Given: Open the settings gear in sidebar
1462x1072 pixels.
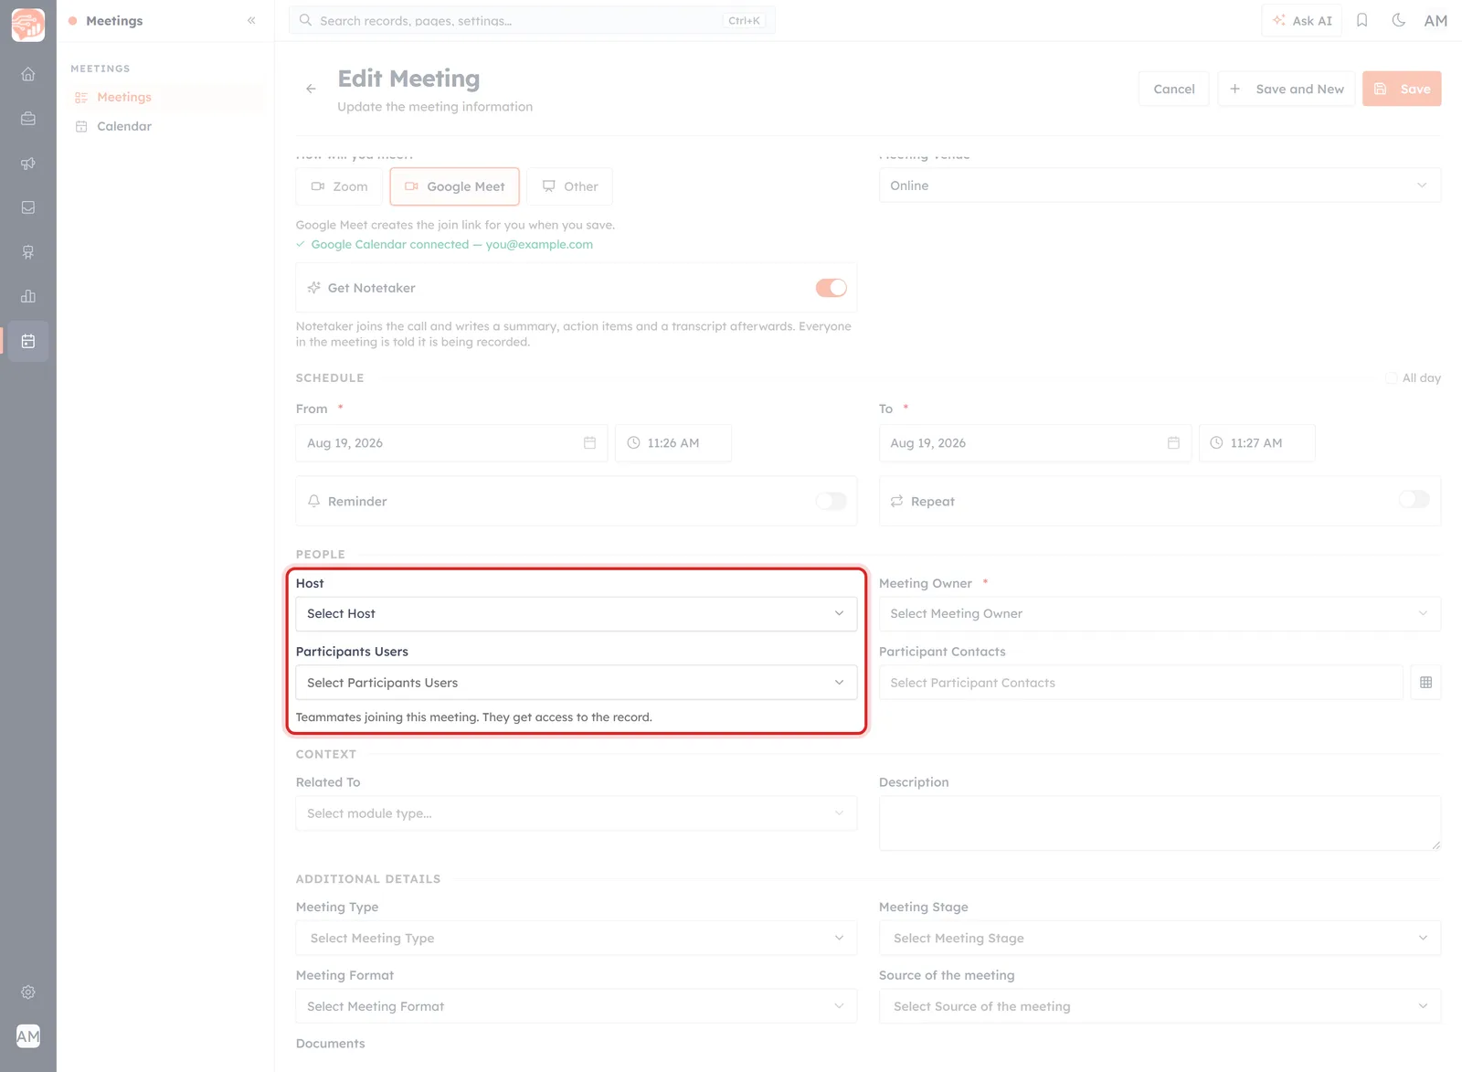Looking at the screenshot, I should click(28, 992).
